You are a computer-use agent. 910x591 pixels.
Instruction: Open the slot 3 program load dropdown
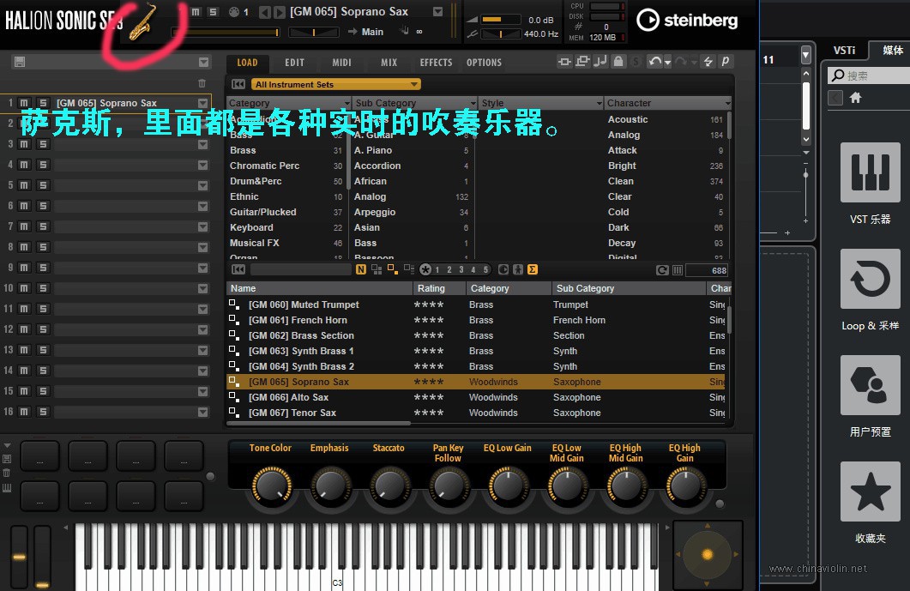pyautogui.click(x=203, y=144)
